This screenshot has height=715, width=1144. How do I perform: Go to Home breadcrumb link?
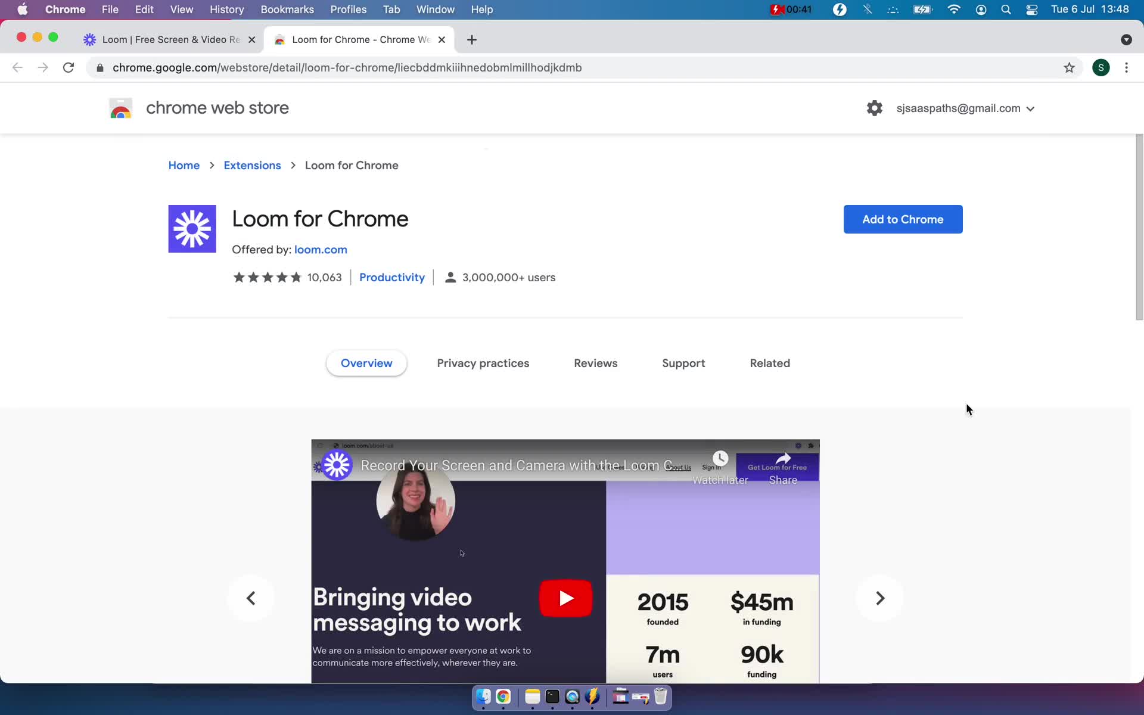point(184,165)
